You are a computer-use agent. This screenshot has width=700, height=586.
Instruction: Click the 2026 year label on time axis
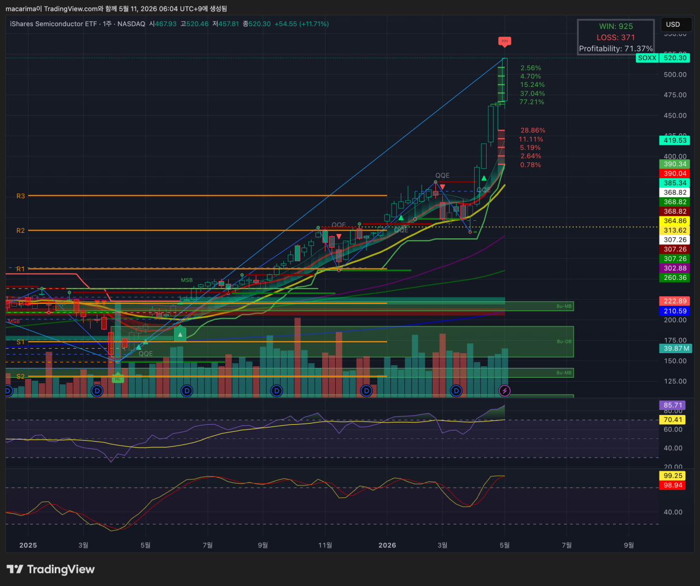coord(387,546)
